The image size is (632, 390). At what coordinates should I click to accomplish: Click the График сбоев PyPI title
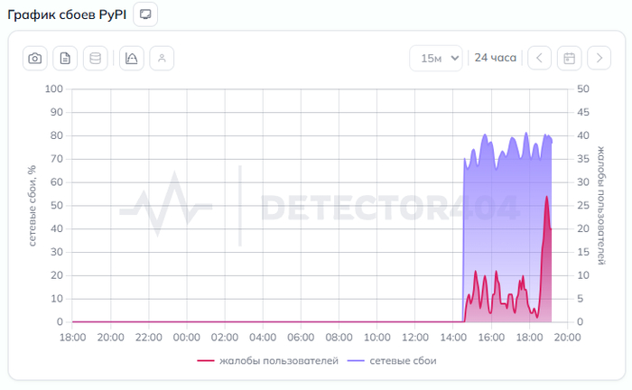coord(67,15)
